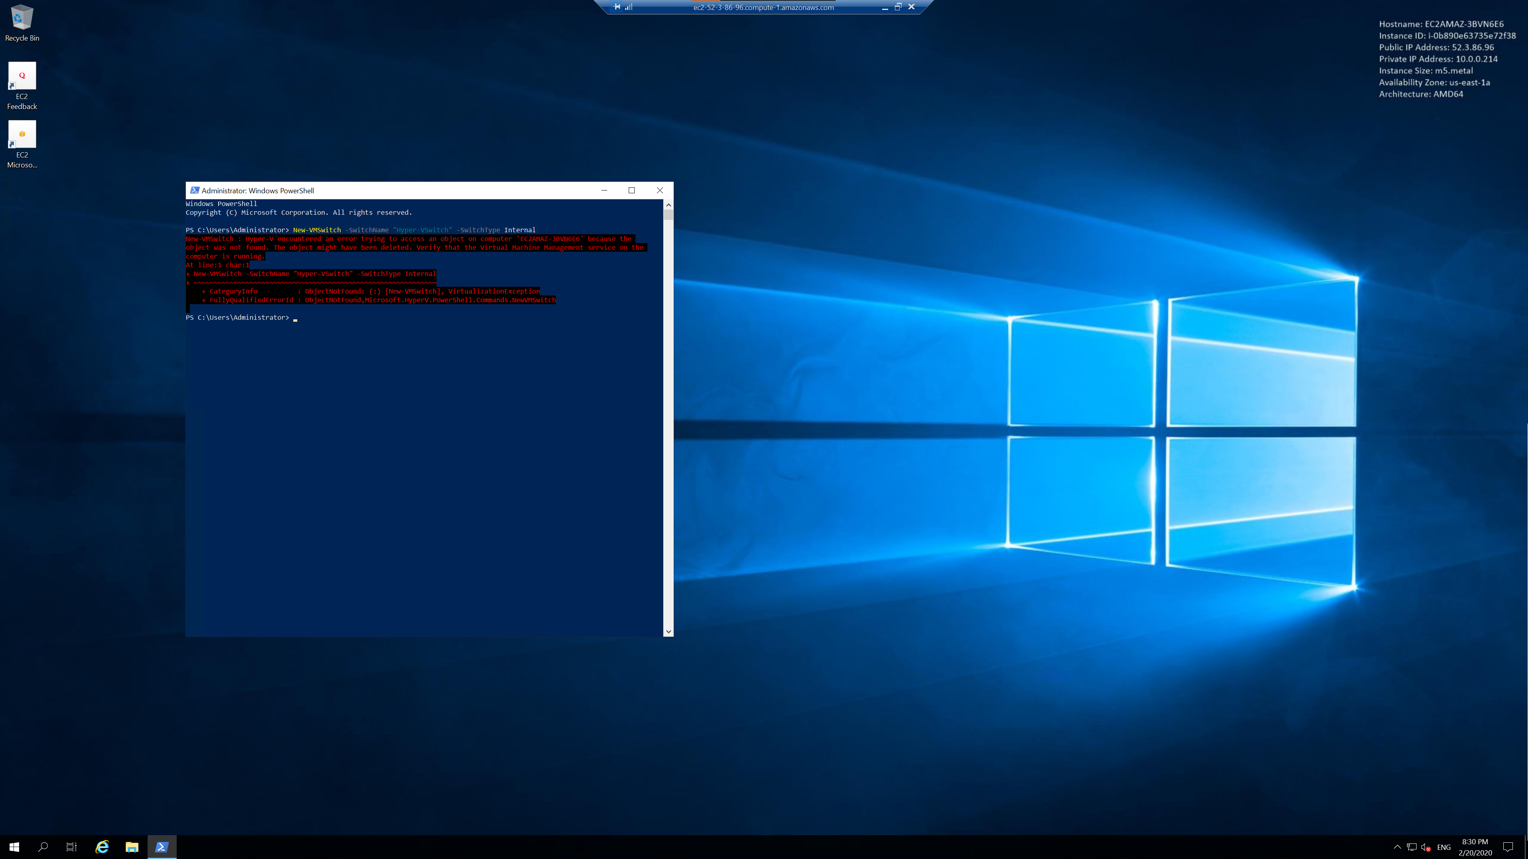Launch Internet Explorer from the taskbar
The height and width of the screenshot is (859, 1528).
(x=102, y=847)
